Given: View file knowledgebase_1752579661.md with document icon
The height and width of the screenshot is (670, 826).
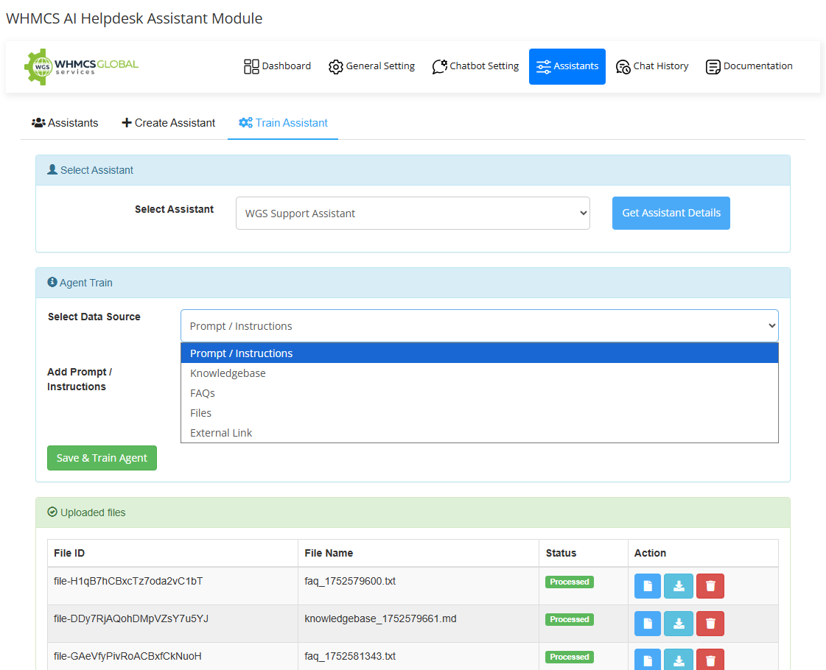Looking at the screenshot, I should 648,624.
